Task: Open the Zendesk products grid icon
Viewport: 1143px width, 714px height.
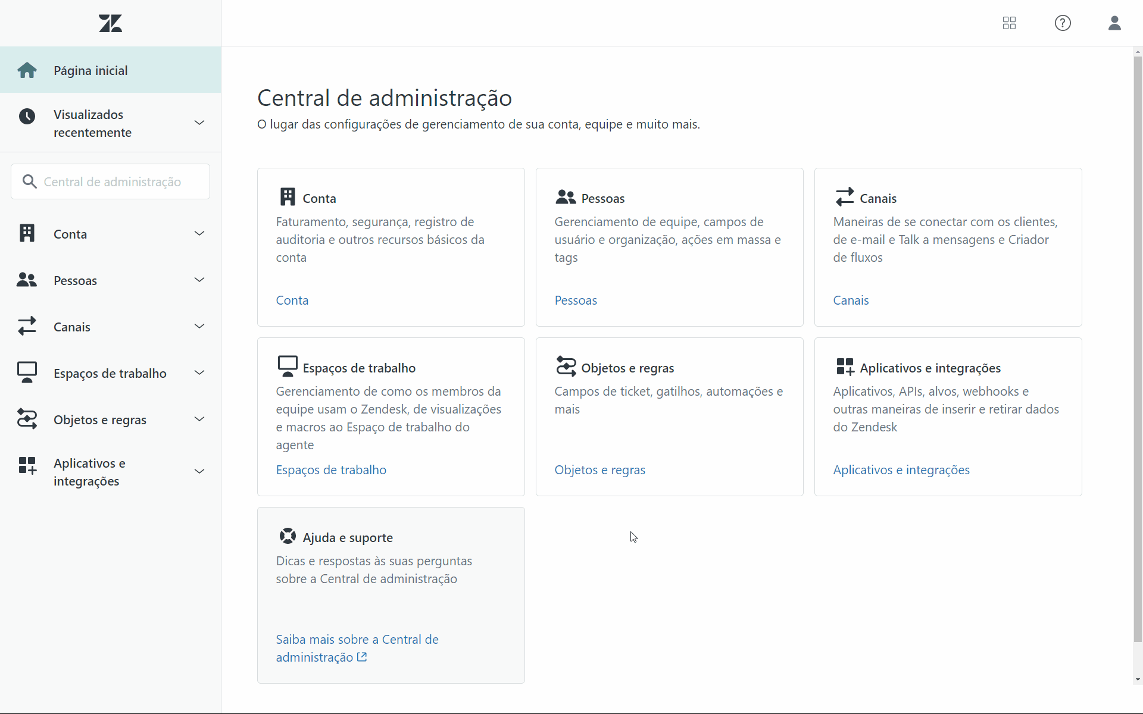Action: (x=1009, y=23)
